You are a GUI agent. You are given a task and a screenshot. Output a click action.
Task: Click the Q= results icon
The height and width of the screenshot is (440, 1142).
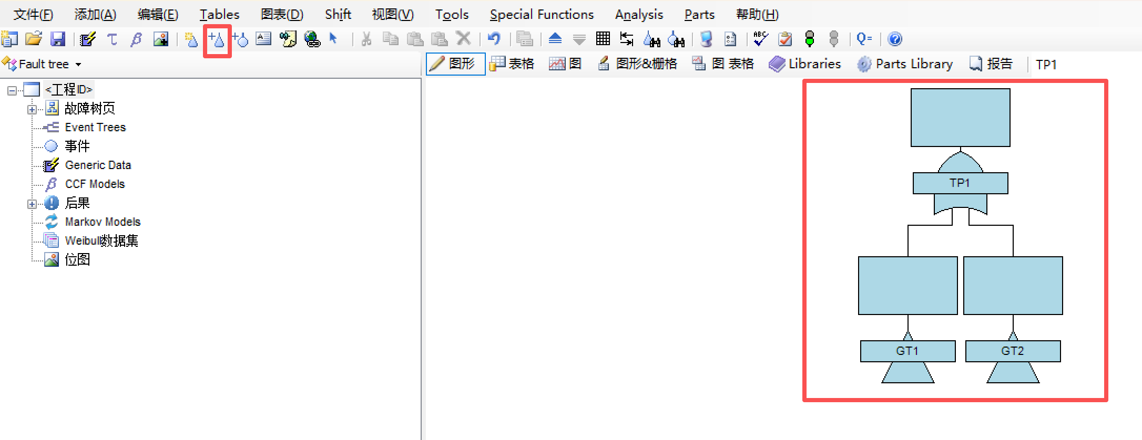click(864, 39)
